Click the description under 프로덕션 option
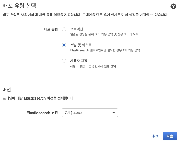This screenshot has width=180, height=143. point(104,34)
